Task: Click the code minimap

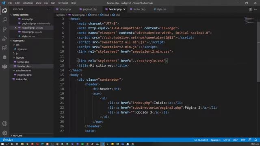Action: tap(250, 21)
